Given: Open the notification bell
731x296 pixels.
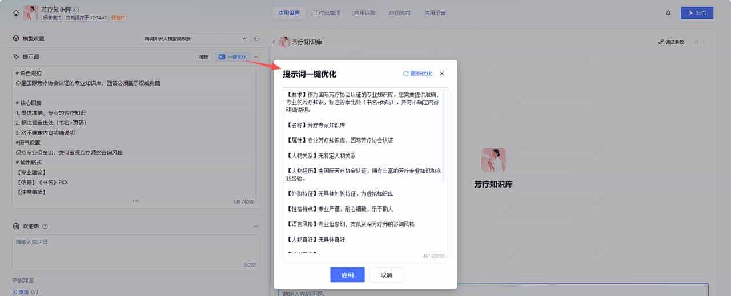Looking at the screenshot, I should click(x=668, y=13).
